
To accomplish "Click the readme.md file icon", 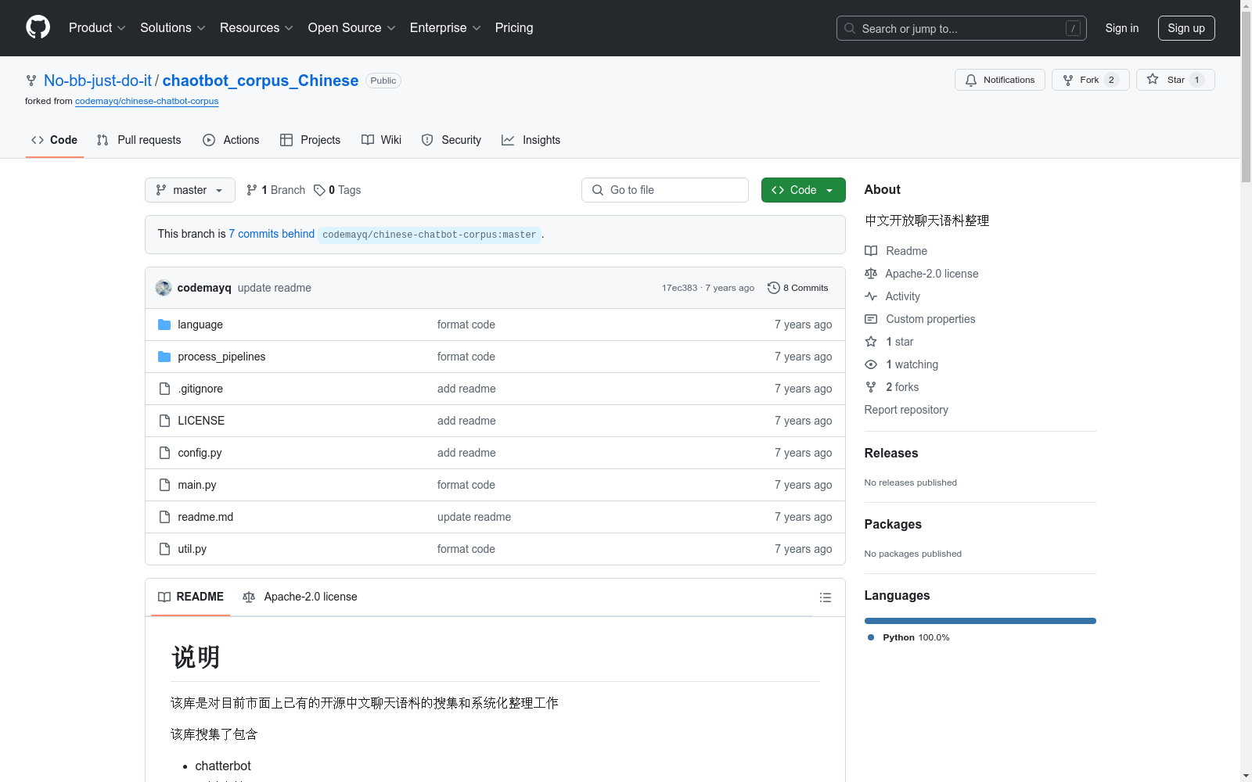I will click(x=164, y=517).
